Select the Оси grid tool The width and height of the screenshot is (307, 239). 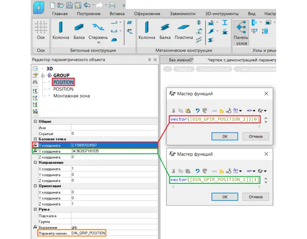(41, 30)
